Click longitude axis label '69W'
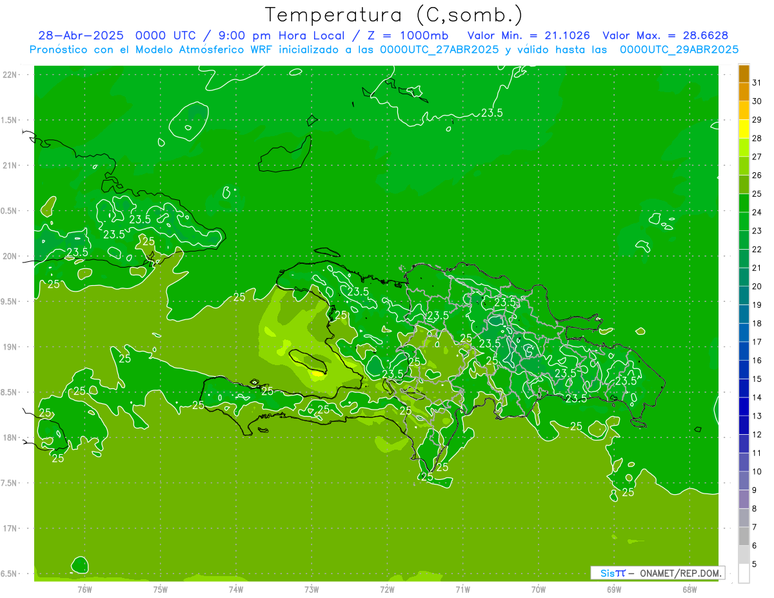This screenshot has width=774, height=598. [613, 590]
